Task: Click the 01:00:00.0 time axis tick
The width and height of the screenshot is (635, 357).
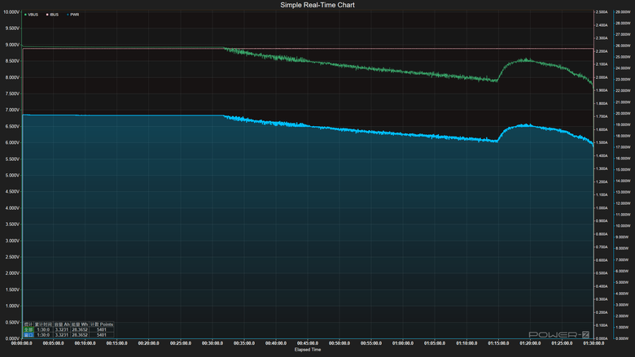Action: (403, 343)
